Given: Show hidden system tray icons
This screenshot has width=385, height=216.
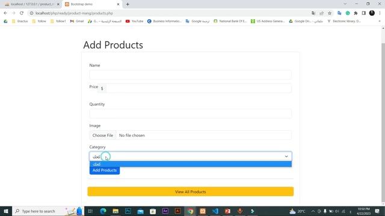Looking at the screenshot, I should (x=313, y=211).
